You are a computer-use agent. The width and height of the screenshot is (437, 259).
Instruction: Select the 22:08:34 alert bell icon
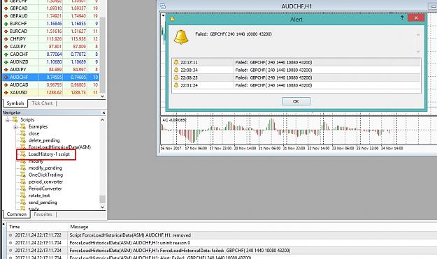coord(176,70)
